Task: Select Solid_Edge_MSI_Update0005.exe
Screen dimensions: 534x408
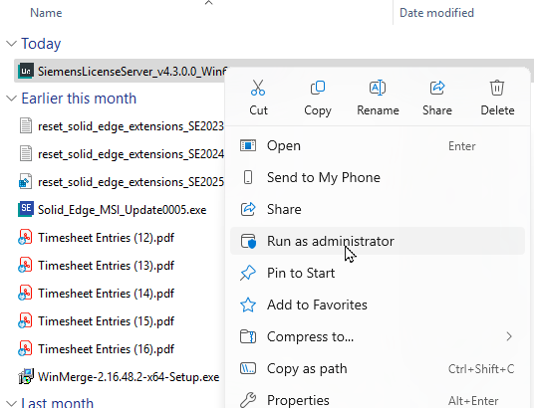Action: [x=122, y=210]
